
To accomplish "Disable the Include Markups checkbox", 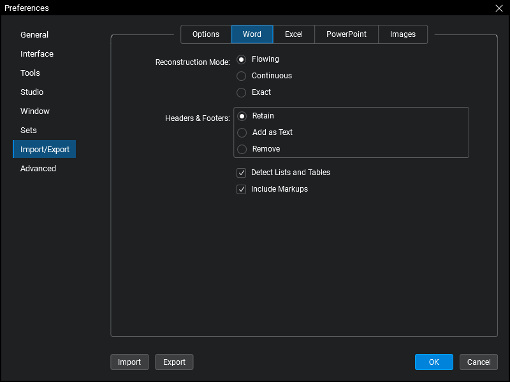I will click(x=242, y=189).
